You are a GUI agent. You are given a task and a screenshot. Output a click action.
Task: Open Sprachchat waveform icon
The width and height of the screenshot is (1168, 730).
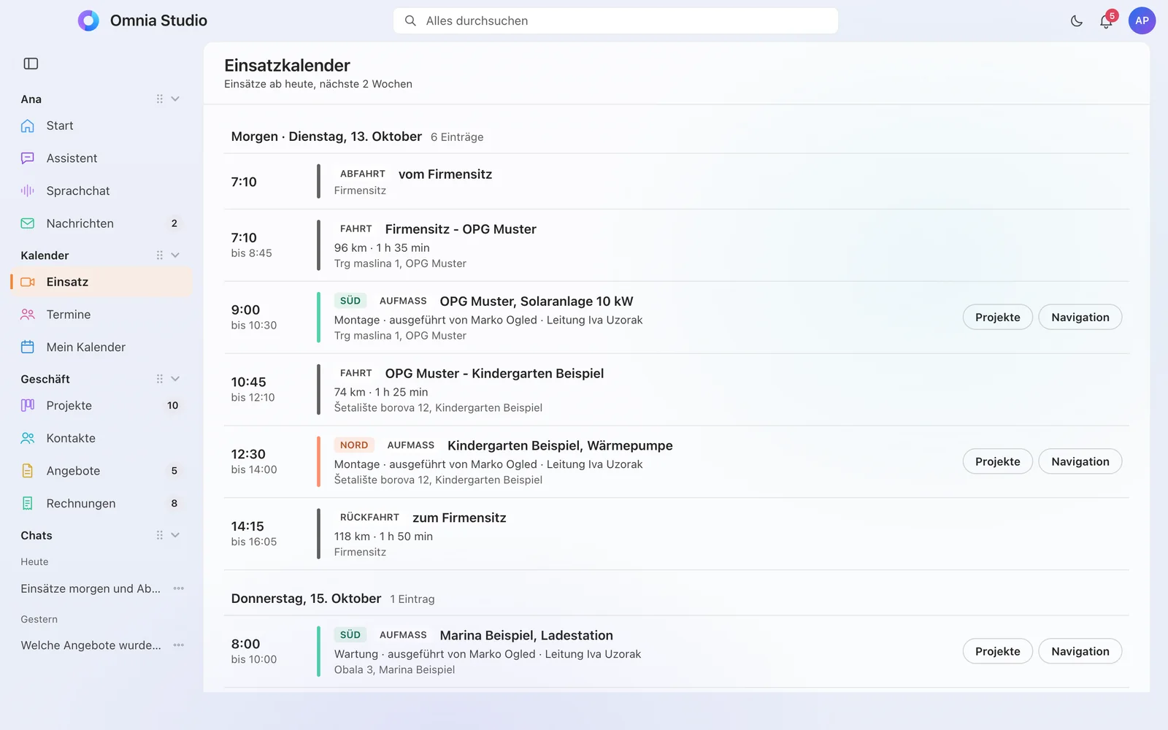pos(28,191)
